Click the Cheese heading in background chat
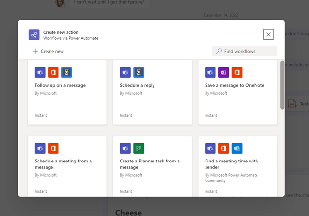Viewport: 309px width, 216px height. click(x=128, y=213)
